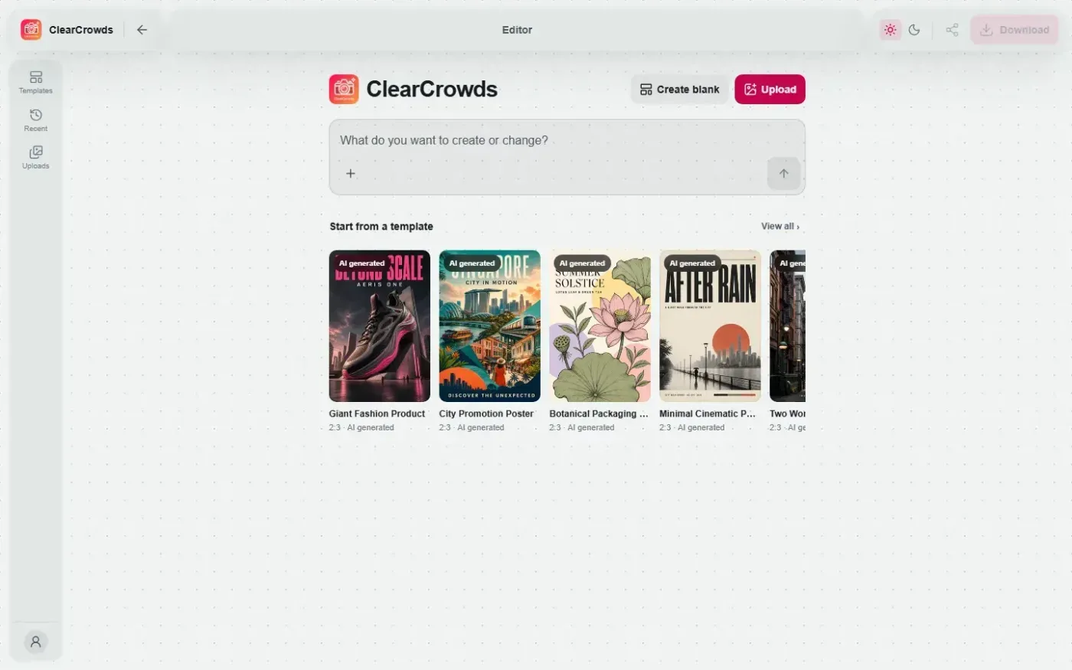
Task: Click the Giant Fashion Product title
Action: (377, 413)
